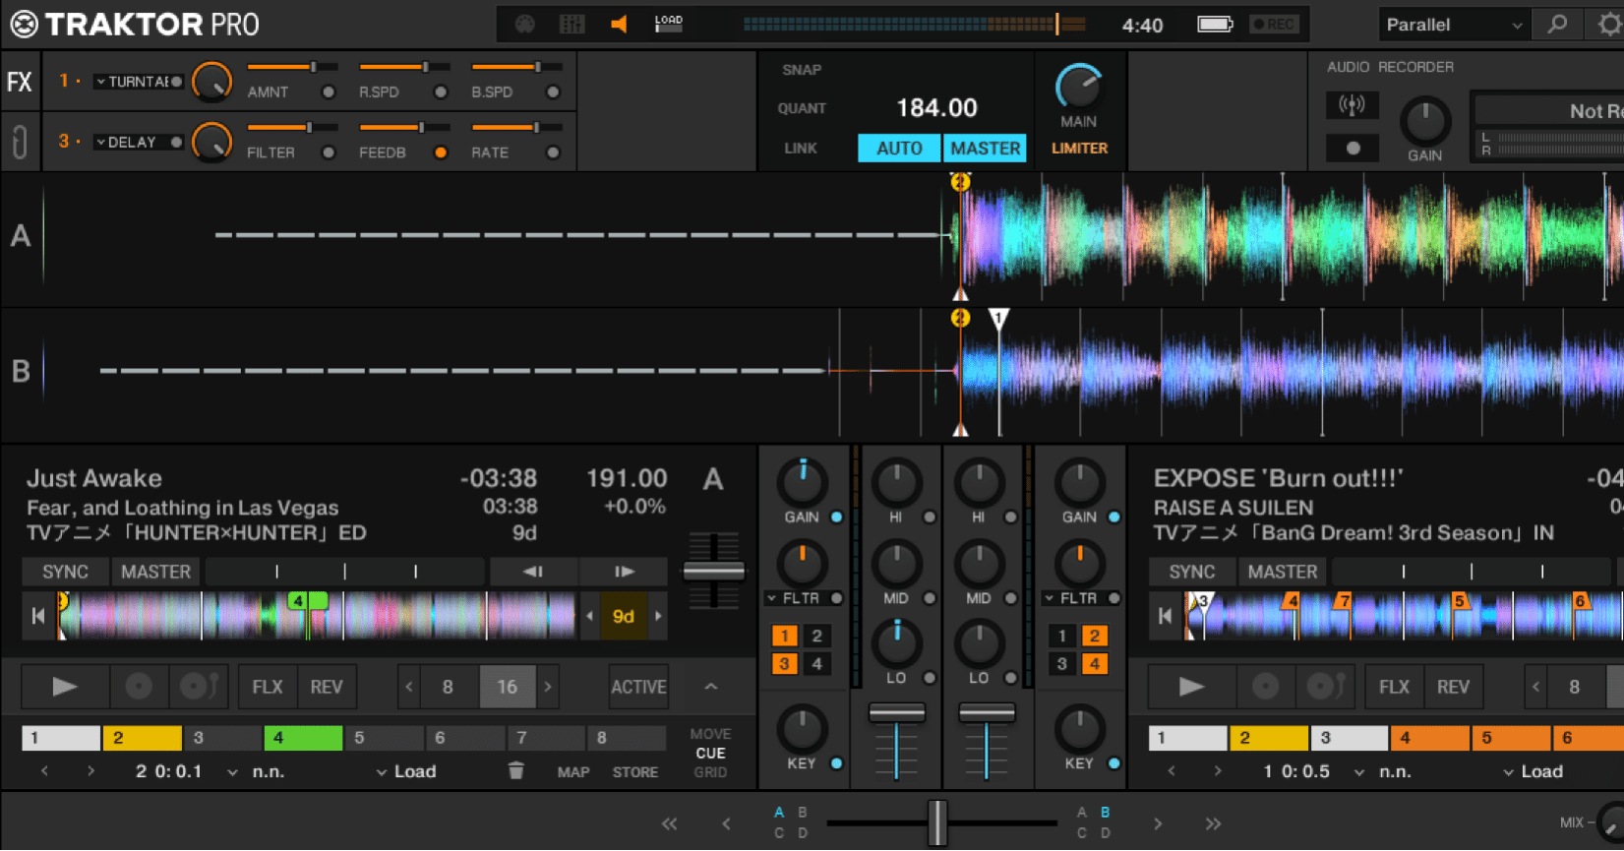
Task: Open the settings gear at top right
Action: click(x=1609, y=25)
